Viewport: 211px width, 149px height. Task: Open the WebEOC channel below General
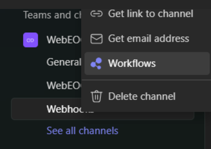[x=64, y=85]
